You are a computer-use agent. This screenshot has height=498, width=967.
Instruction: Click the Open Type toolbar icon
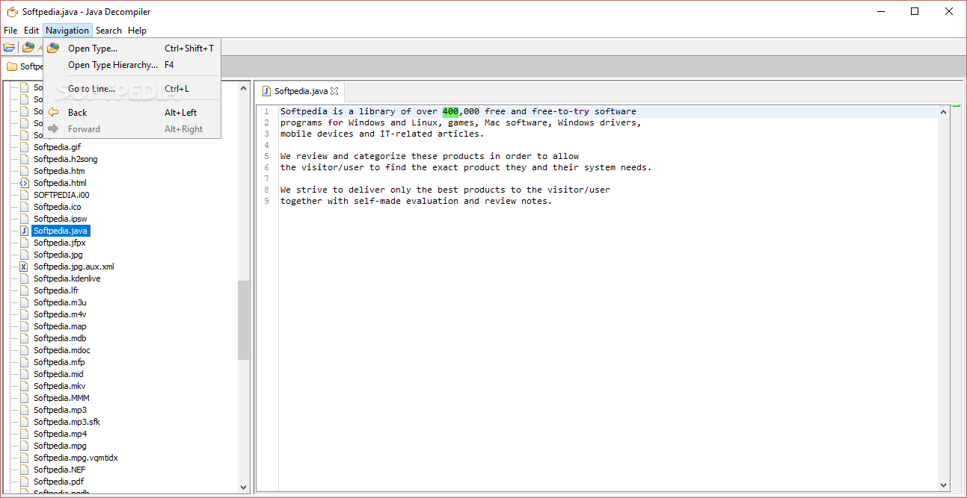tap(28, 47)
